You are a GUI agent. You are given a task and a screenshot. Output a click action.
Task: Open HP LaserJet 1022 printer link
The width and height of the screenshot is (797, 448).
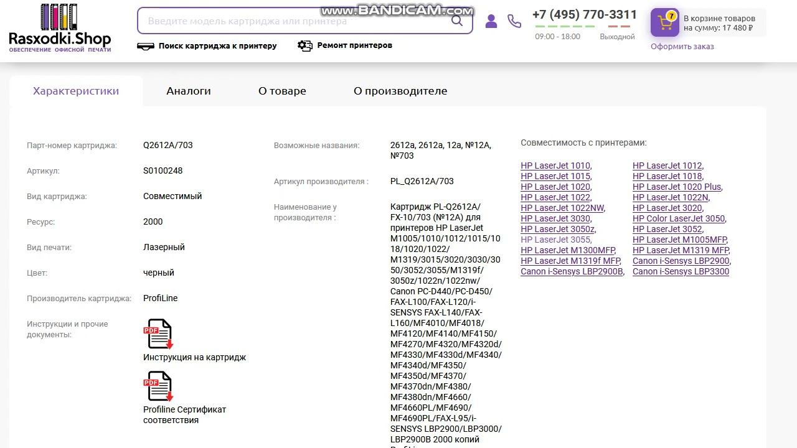pyautogui.click(x=555, y=197)
